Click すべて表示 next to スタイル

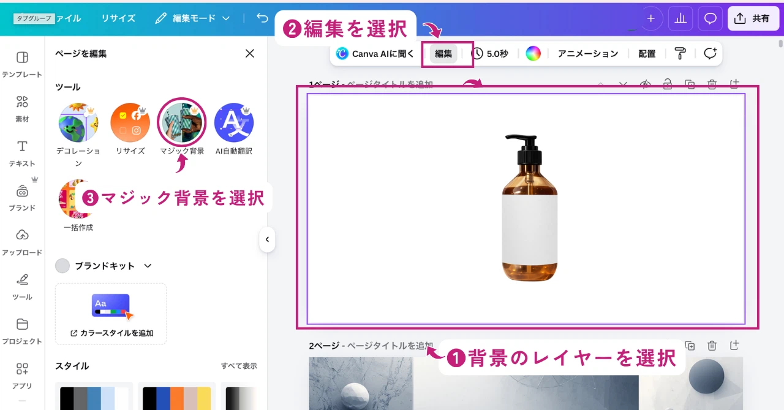coord(239,366)
